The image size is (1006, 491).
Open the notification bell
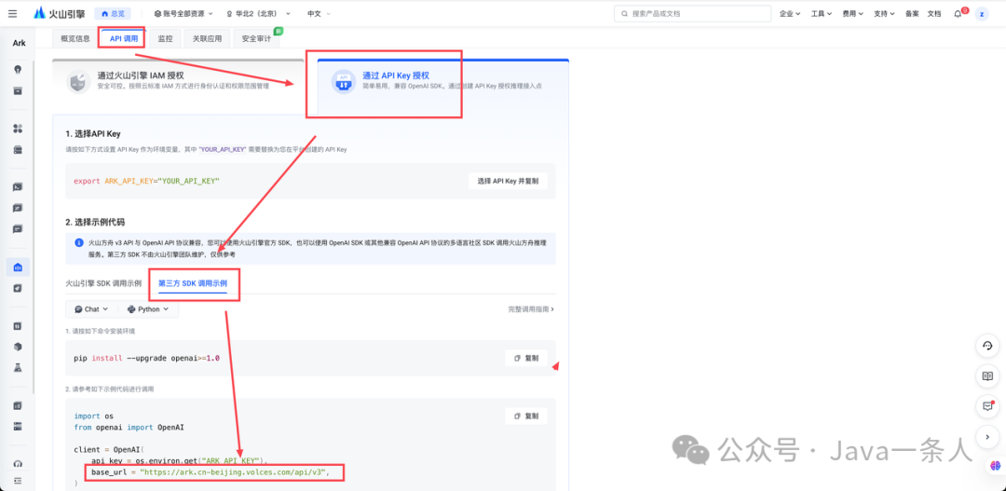(958, 13)
